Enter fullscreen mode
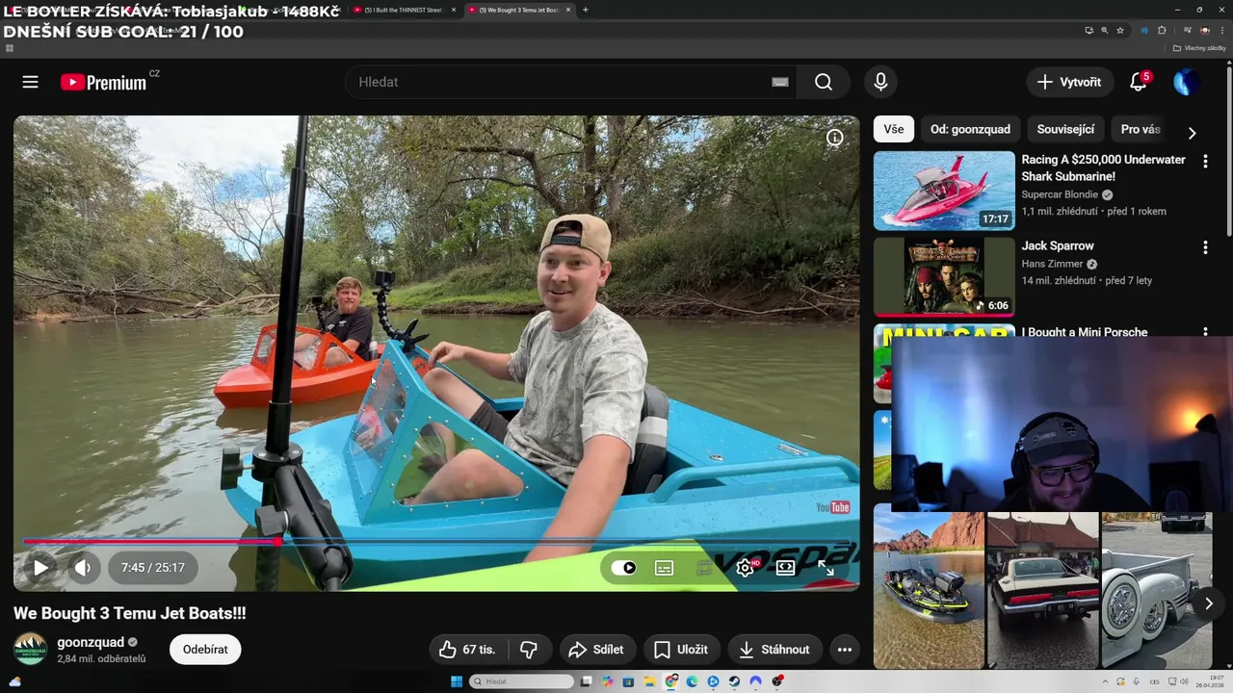The image size is (1233, 693). click(826, 568)
